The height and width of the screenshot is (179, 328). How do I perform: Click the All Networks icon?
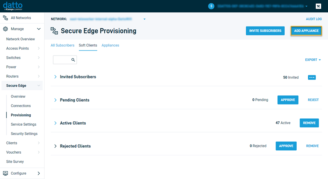tap(5, 18)
